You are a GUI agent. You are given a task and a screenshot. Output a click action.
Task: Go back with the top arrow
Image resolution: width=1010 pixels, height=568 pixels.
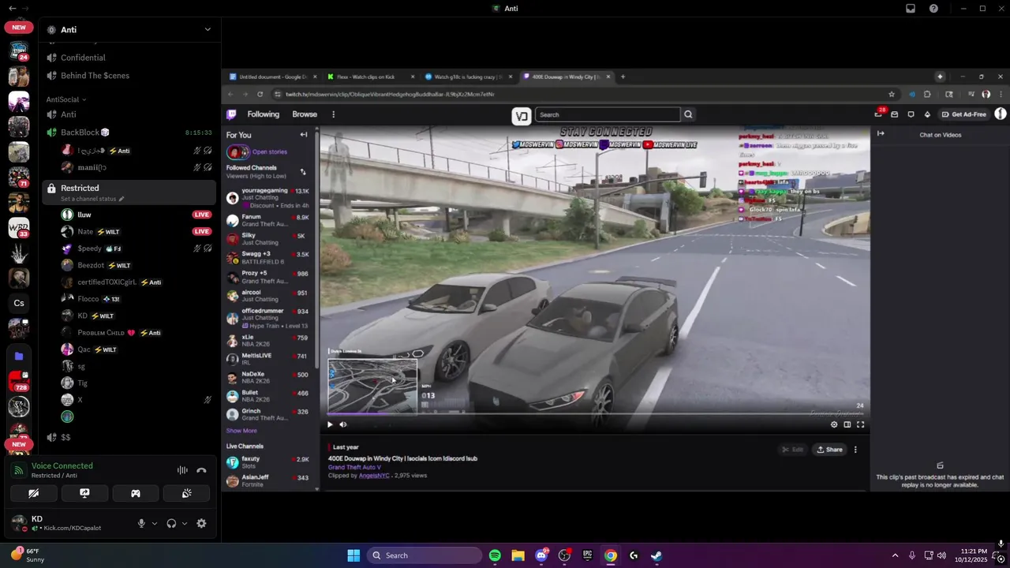[x=12, y=9]
